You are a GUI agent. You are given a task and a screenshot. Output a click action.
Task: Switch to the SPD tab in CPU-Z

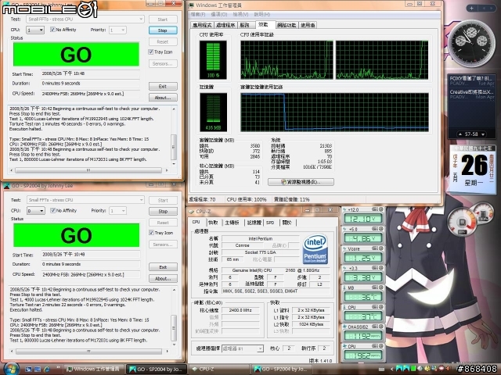[270, 222]
